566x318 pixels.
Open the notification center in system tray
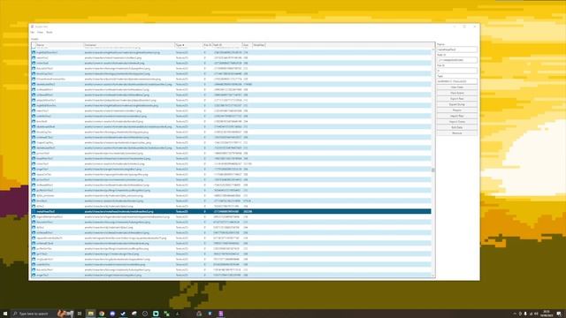click(x=559, y=314)
